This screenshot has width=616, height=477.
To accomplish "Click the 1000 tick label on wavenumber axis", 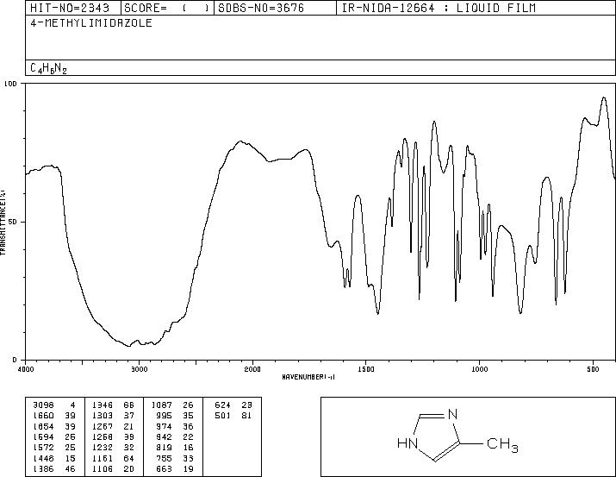I will (479, 369).
